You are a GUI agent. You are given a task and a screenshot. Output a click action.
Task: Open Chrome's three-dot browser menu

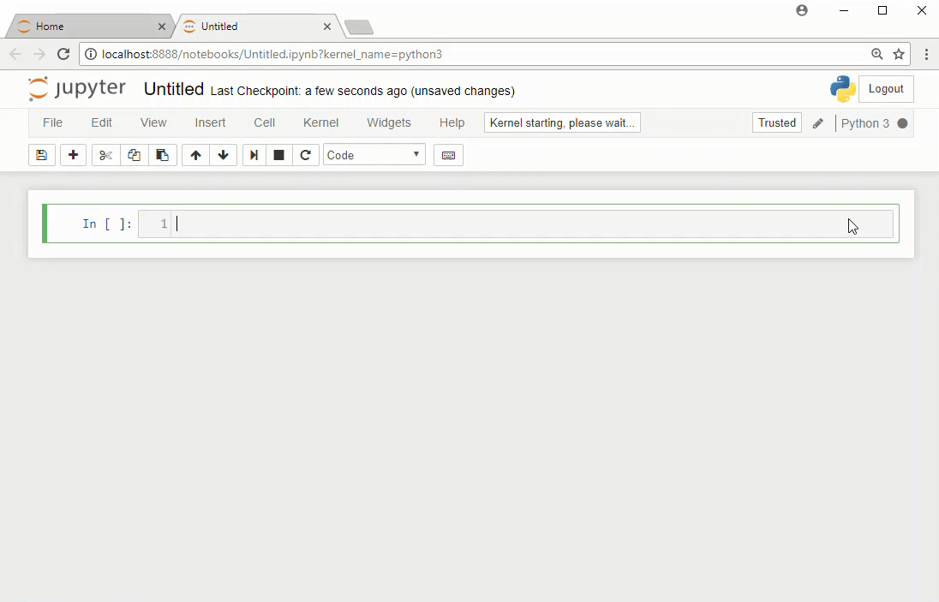click(x=926, y=53)
